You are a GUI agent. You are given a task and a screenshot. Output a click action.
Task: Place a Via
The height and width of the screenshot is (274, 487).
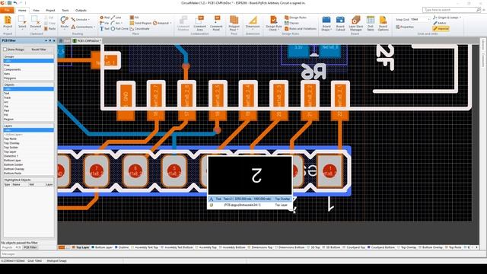coord(104,23)
